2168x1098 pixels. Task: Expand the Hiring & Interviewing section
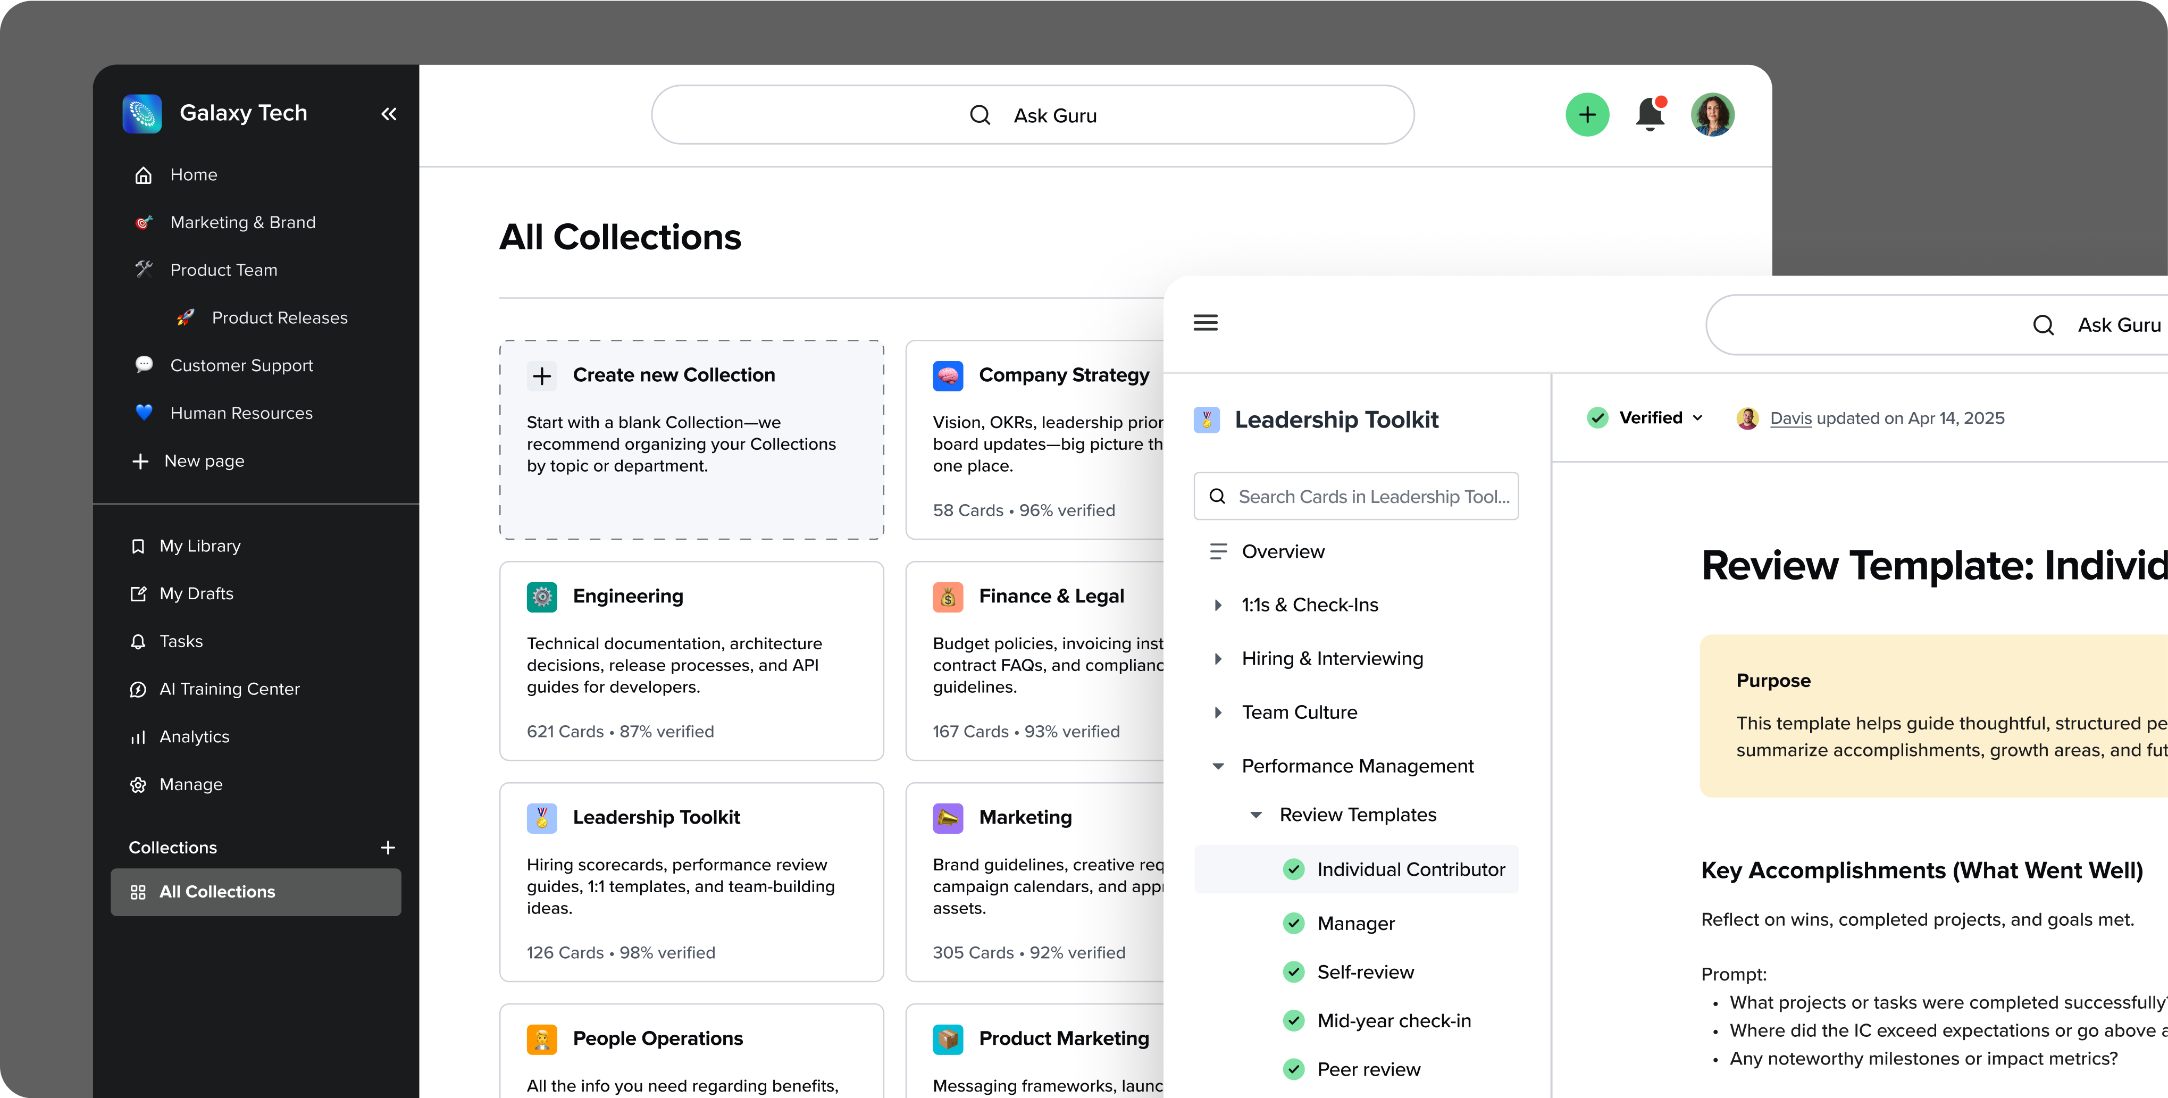point(1218,659)
